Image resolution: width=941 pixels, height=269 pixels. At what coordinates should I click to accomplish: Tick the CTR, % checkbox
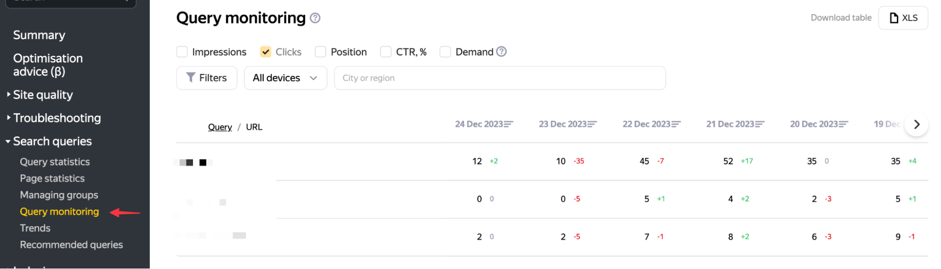point(386,52)
